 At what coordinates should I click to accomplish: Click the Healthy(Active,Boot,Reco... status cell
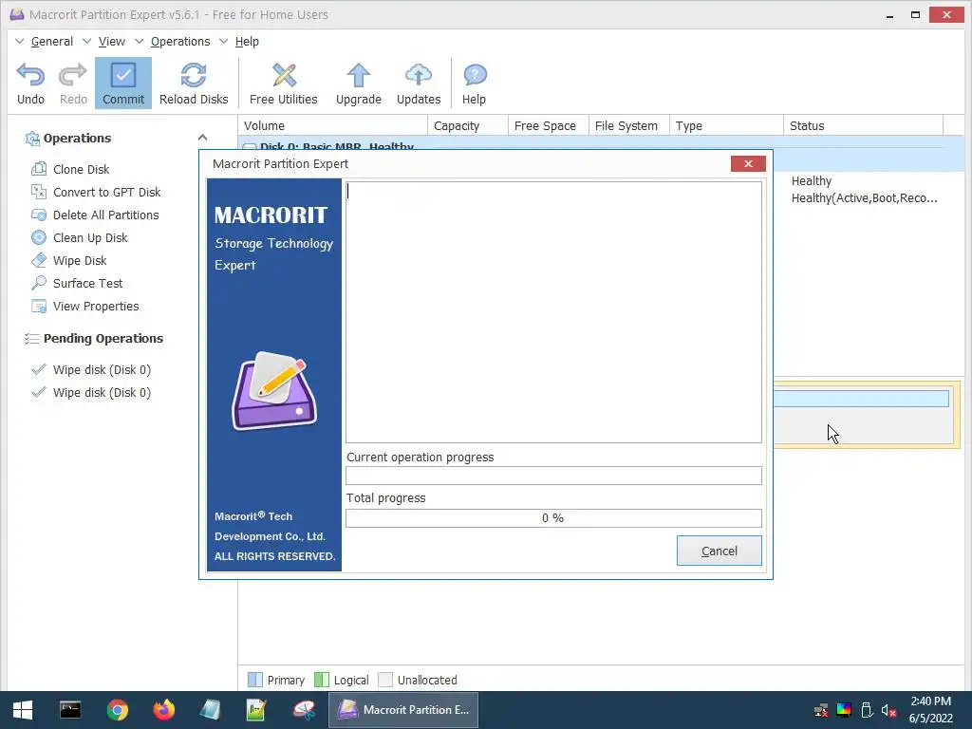pos(864,198)
